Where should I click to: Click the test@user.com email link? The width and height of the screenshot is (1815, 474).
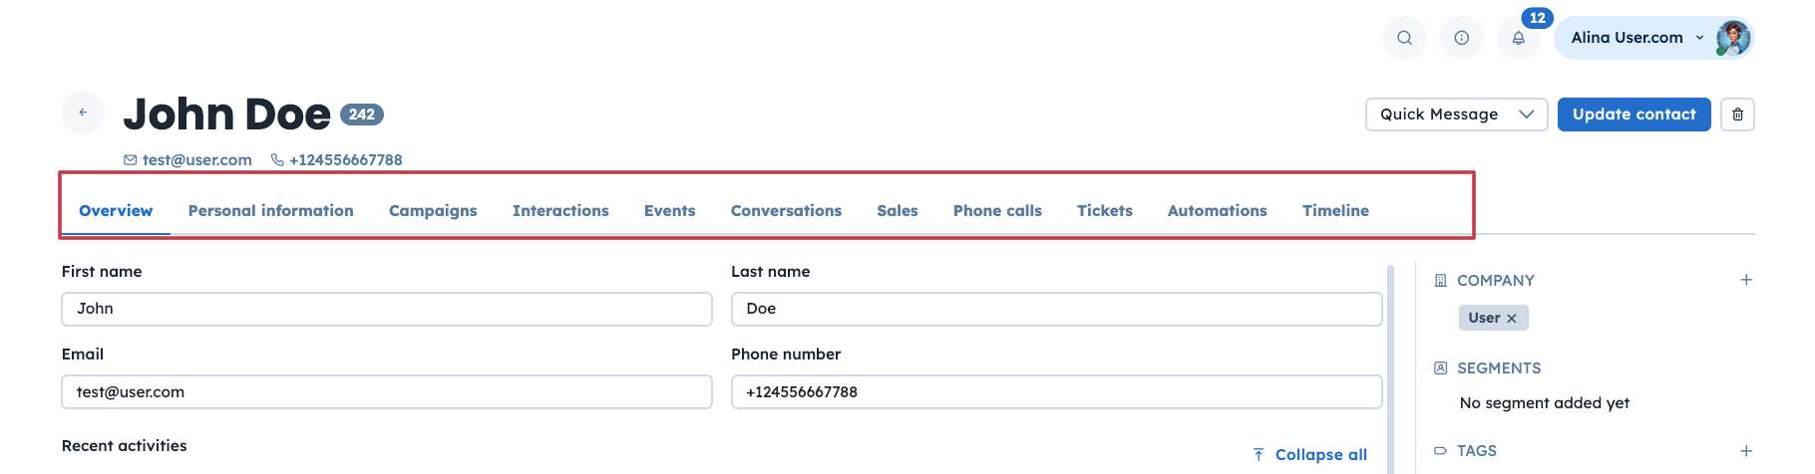[x=196, y=160]
